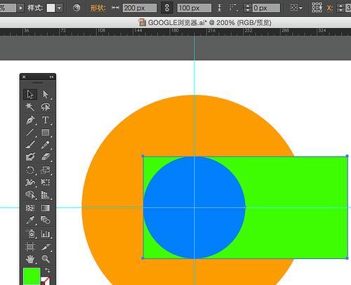351x285 pixels.
Task: Select the Hand tool
Action: [x=30, y=259]
